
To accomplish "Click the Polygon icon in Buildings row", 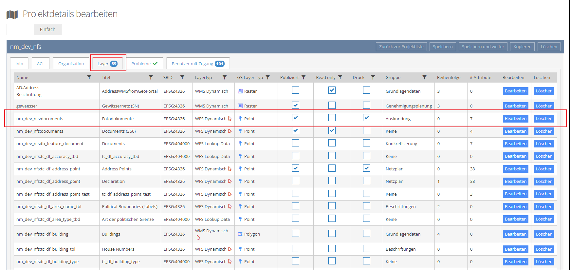I will point(240,234).
